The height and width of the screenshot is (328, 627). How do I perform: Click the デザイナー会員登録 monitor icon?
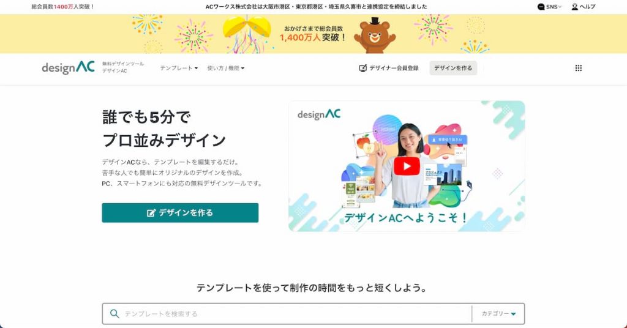pos(362,68)
